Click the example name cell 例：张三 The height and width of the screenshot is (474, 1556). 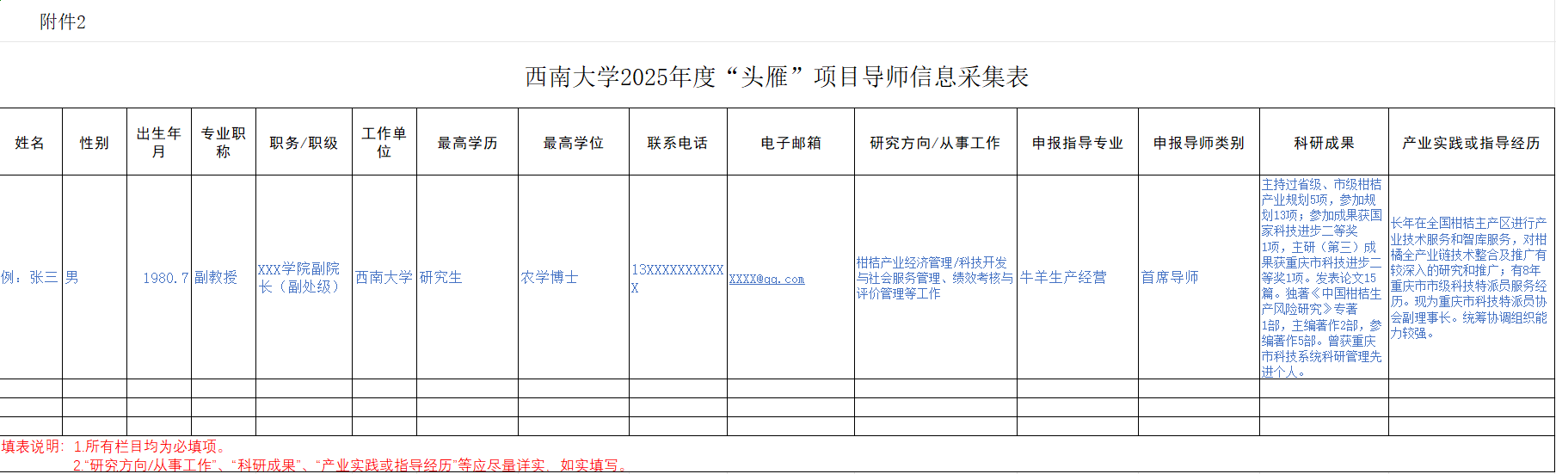(31, 278)
